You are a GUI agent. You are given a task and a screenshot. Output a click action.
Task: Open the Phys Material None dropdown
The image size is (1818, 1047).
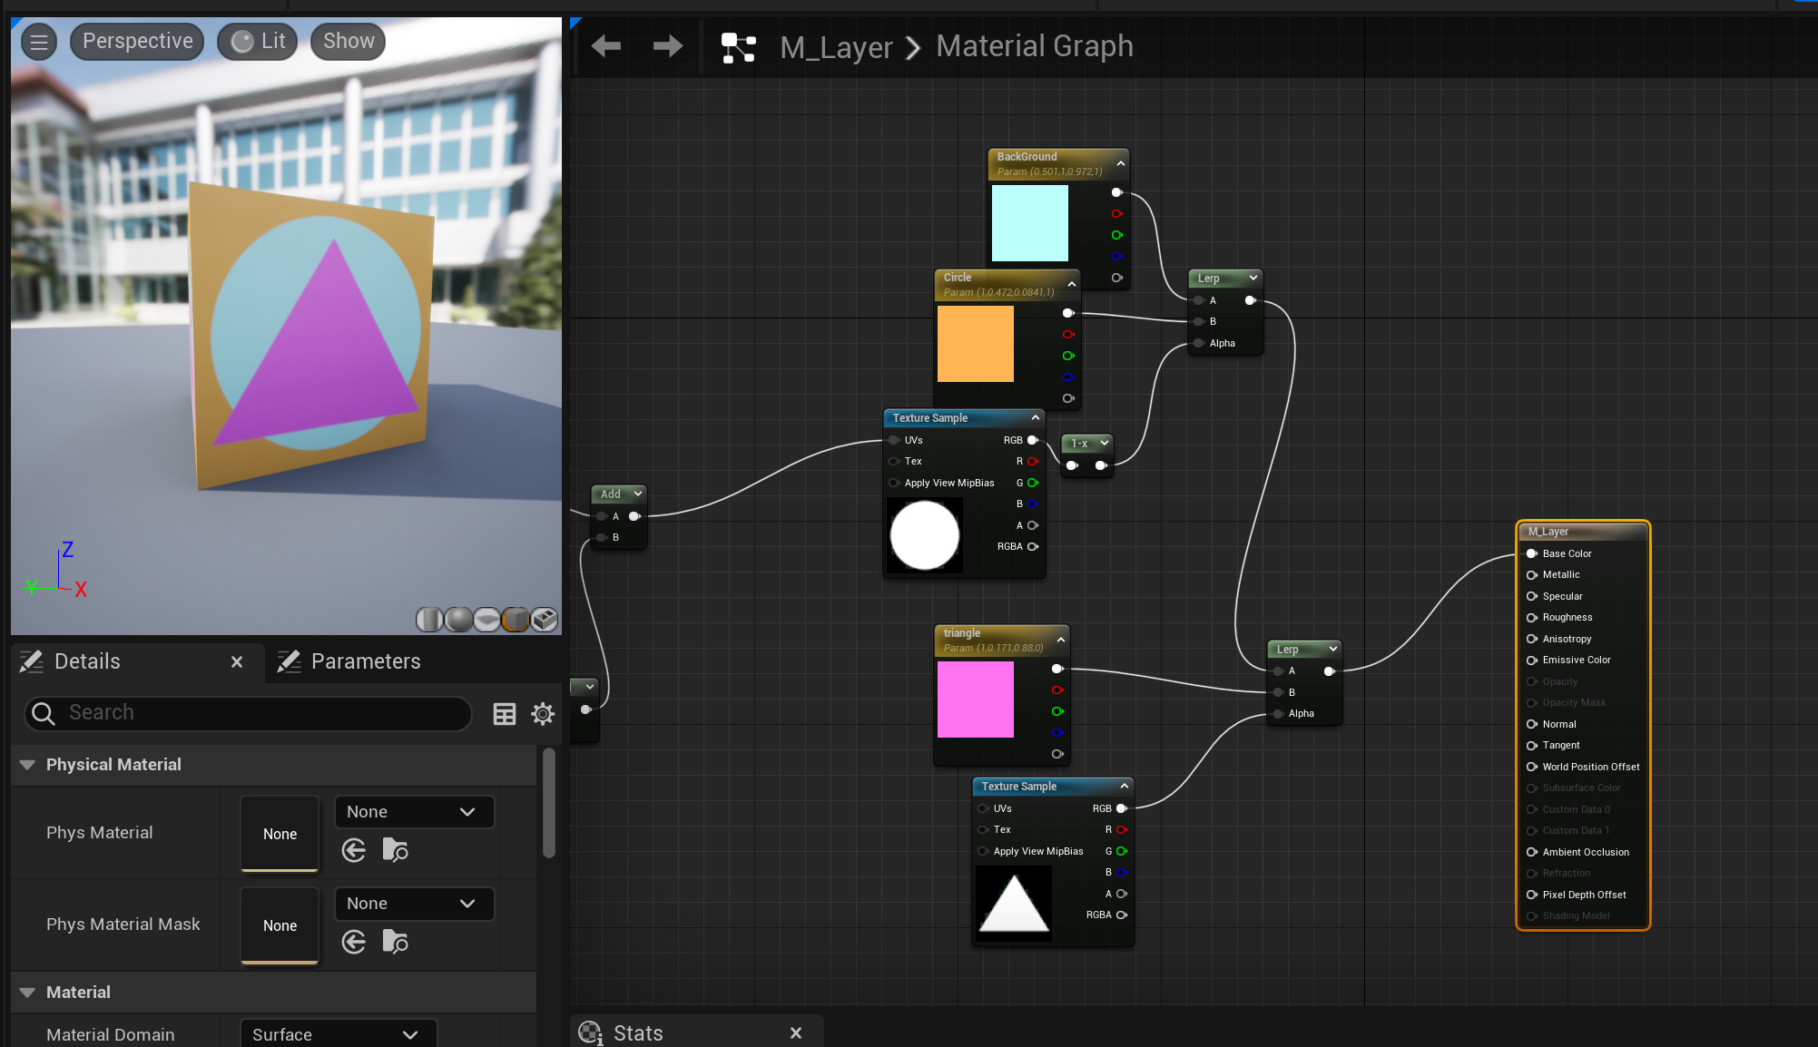pyautogui.click(x=413, y=812)
